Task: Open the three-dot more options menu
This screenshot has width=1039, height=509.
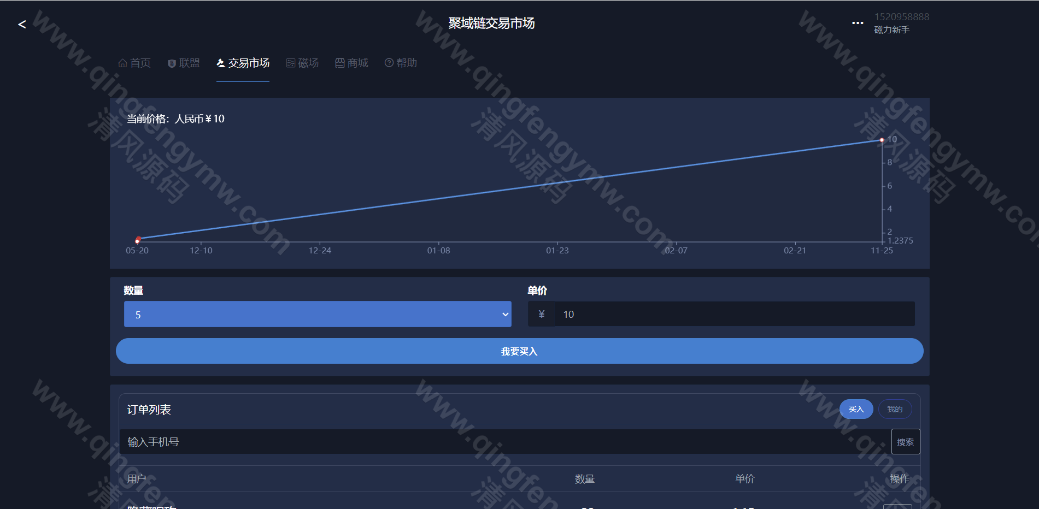Action: click(857, 23)
